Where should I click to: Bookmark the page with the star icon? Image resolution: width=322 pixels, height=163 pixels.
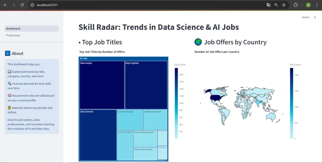click(284, 5)
